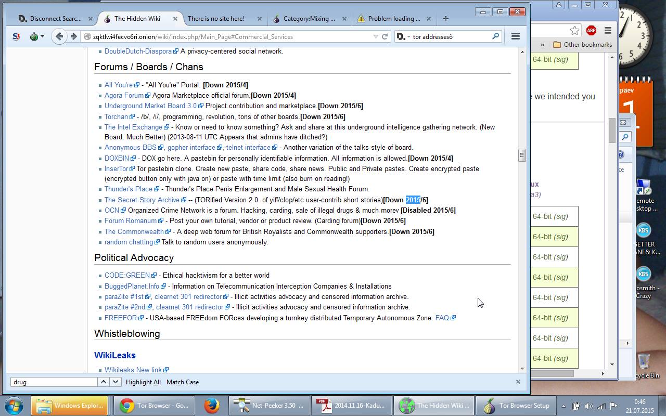The image size is (666, 416).
Task: Click the page vertical scrollbar thumb
Action: 522,155
